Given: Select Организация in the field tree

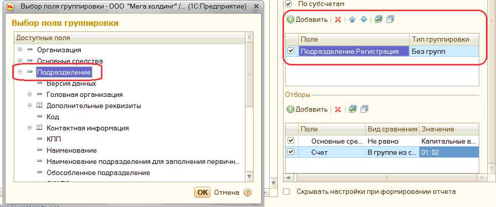Looking at the screenshot, I should pyautogui.click(x=59, y=50).
